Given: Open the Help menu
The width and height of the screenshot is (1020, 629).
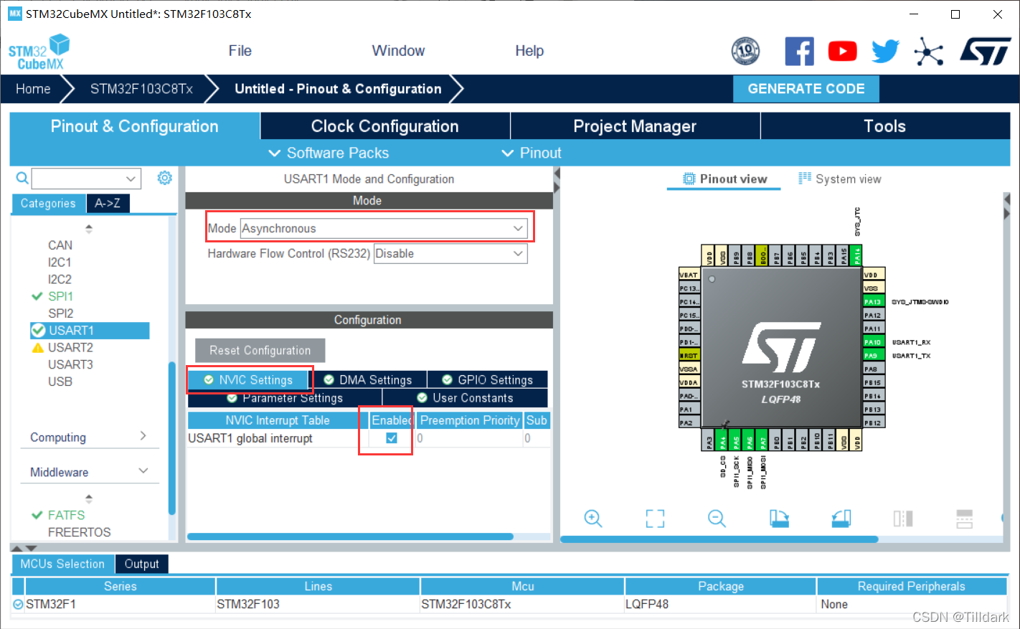Looking at the screenshot, I should point(529,51).
